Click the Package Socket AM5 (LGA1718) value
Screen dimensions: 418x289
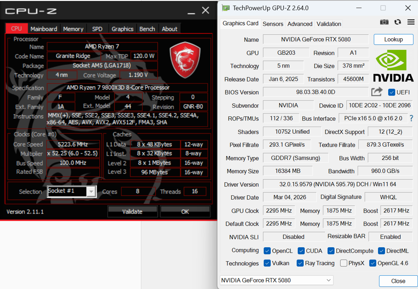(x=102, y=65)
